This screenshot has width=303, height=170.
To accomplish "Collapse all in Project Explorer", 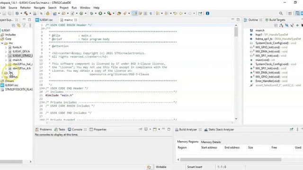I will pyautogui.click(x=13, y=25).
